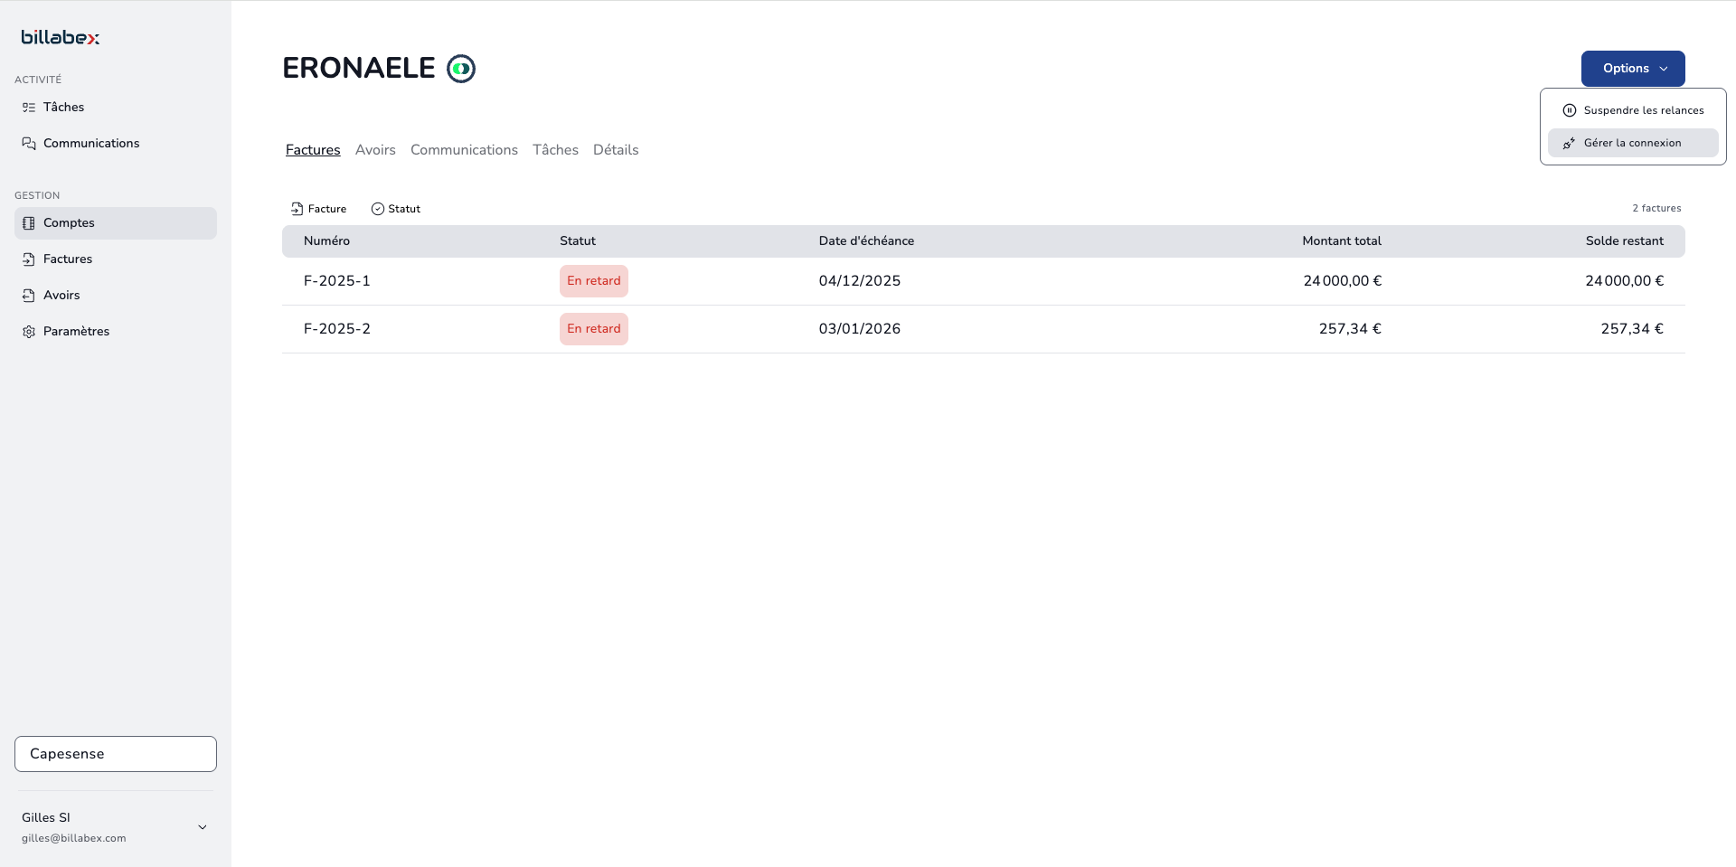Open the Capesense organization selector

tap(116, 754)
